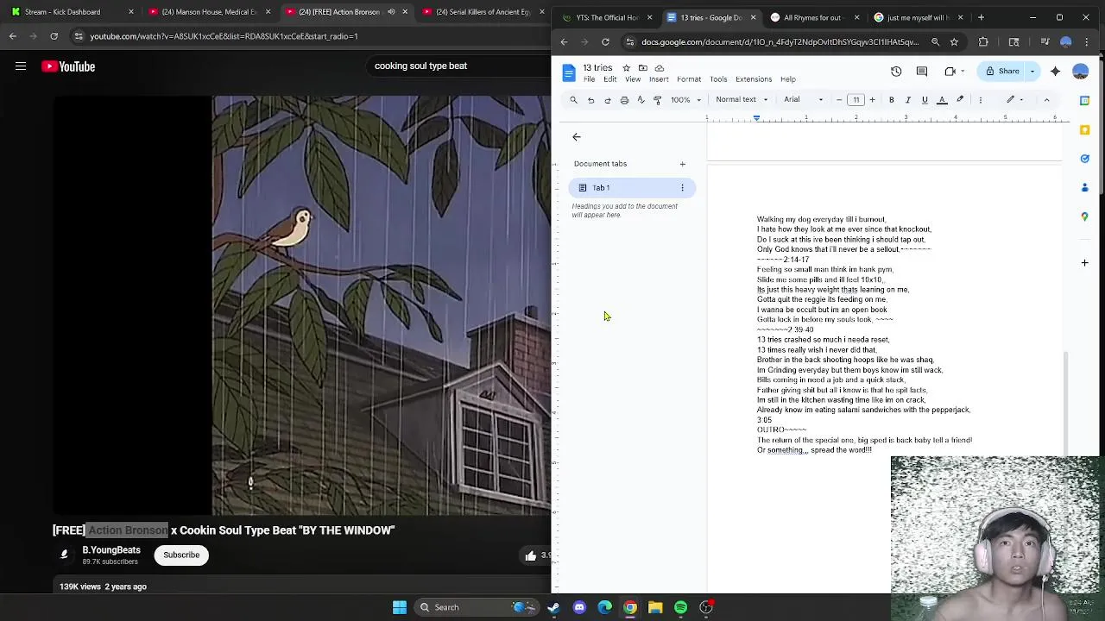Image resolution: width=1105 pixels, height=621 pixels.
Task: View the cloud document status
Action: tap(660, 68)
